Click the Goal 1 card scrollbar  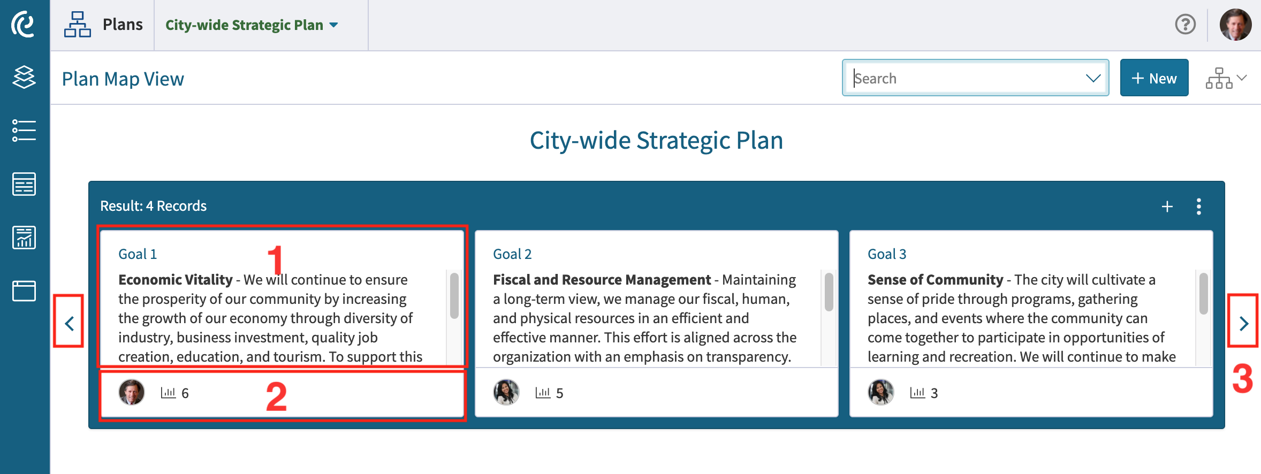point(454,295)
